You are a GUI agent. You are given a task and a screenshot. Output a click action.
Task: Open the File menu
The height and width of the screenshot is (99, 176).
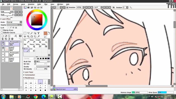3,4
